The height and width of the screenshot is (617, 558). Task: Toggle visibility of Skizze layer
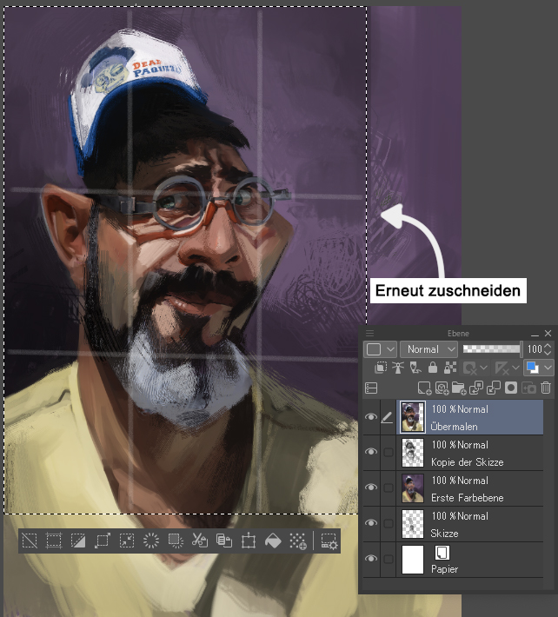coord(371,524)
